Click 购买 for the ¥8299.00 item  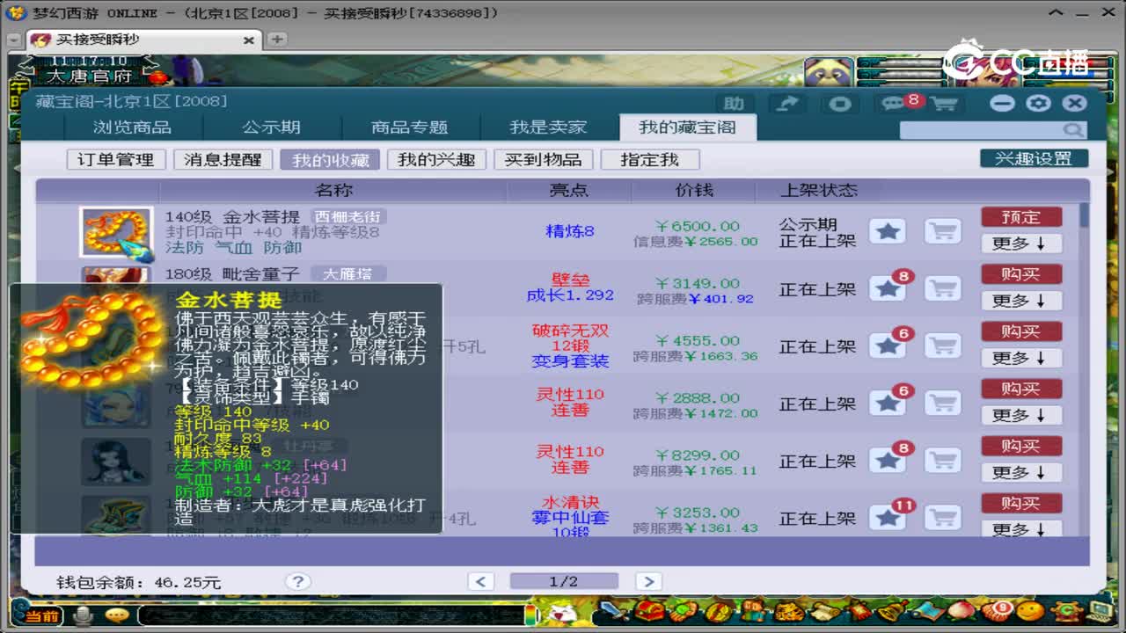1021,446
